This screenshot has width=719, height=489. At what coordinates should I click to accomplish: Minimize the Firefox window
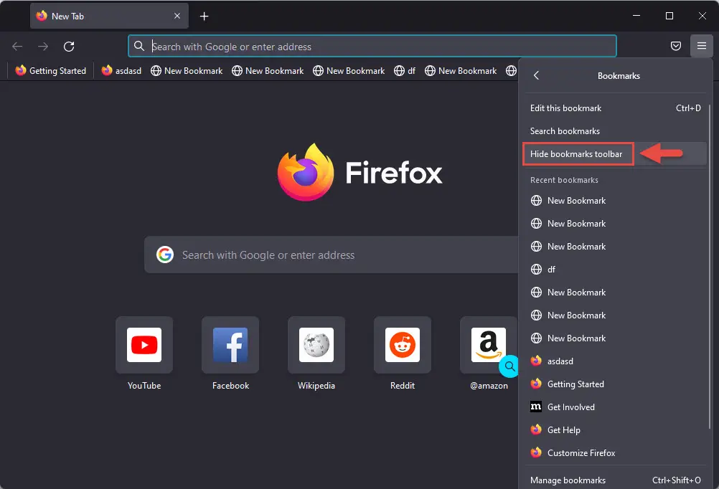[636, 16]
